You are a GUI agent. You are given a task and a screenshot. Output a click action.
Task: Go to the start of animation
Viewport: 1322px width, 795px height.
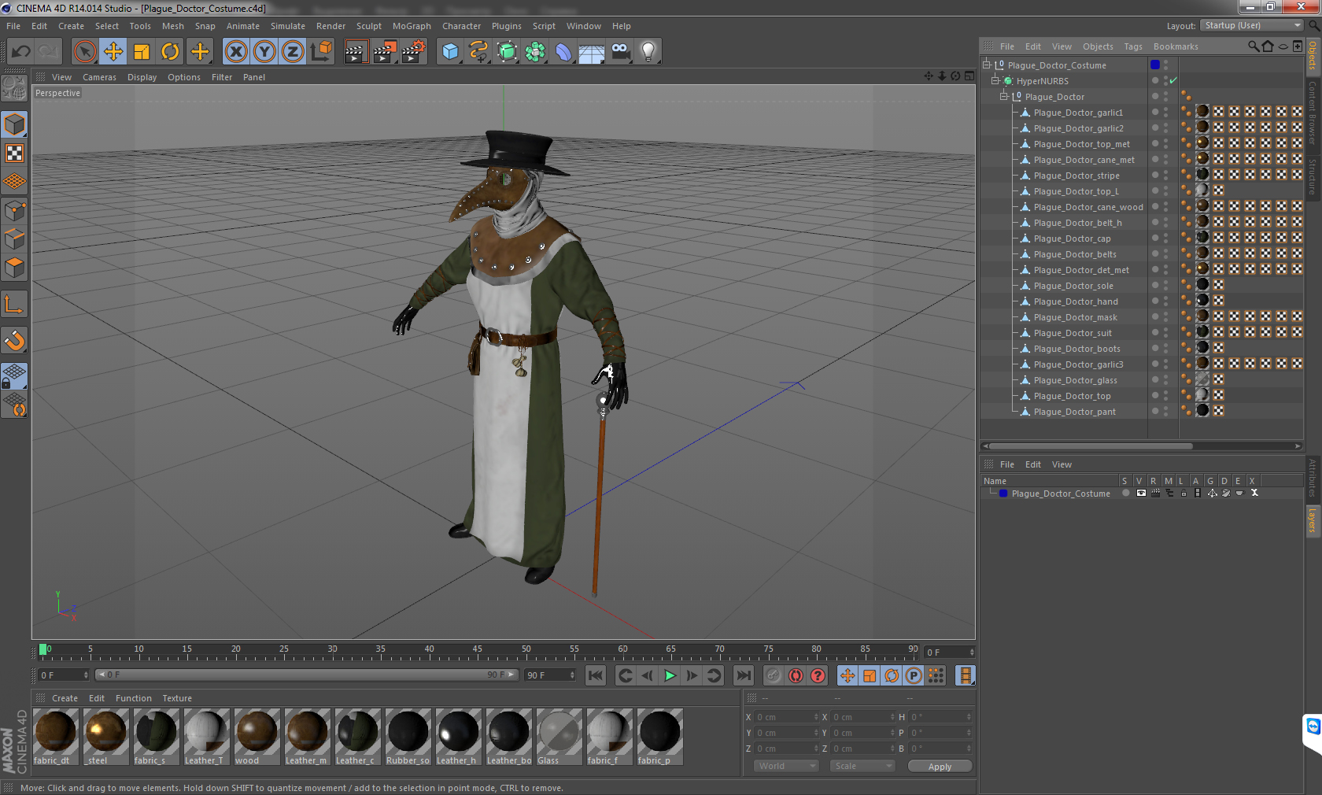coord(596,675)
